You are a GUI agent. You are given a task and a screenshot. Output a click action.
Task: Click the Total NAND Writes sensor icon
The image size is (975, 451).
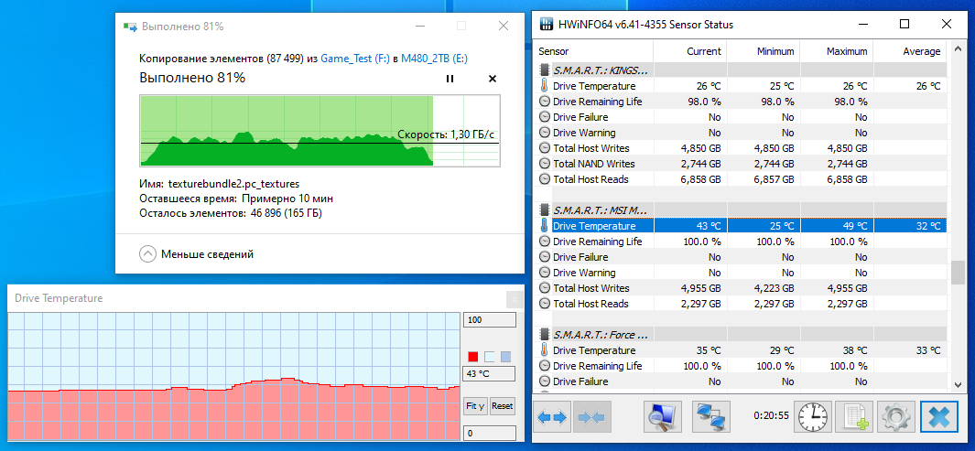coord(544,164)
